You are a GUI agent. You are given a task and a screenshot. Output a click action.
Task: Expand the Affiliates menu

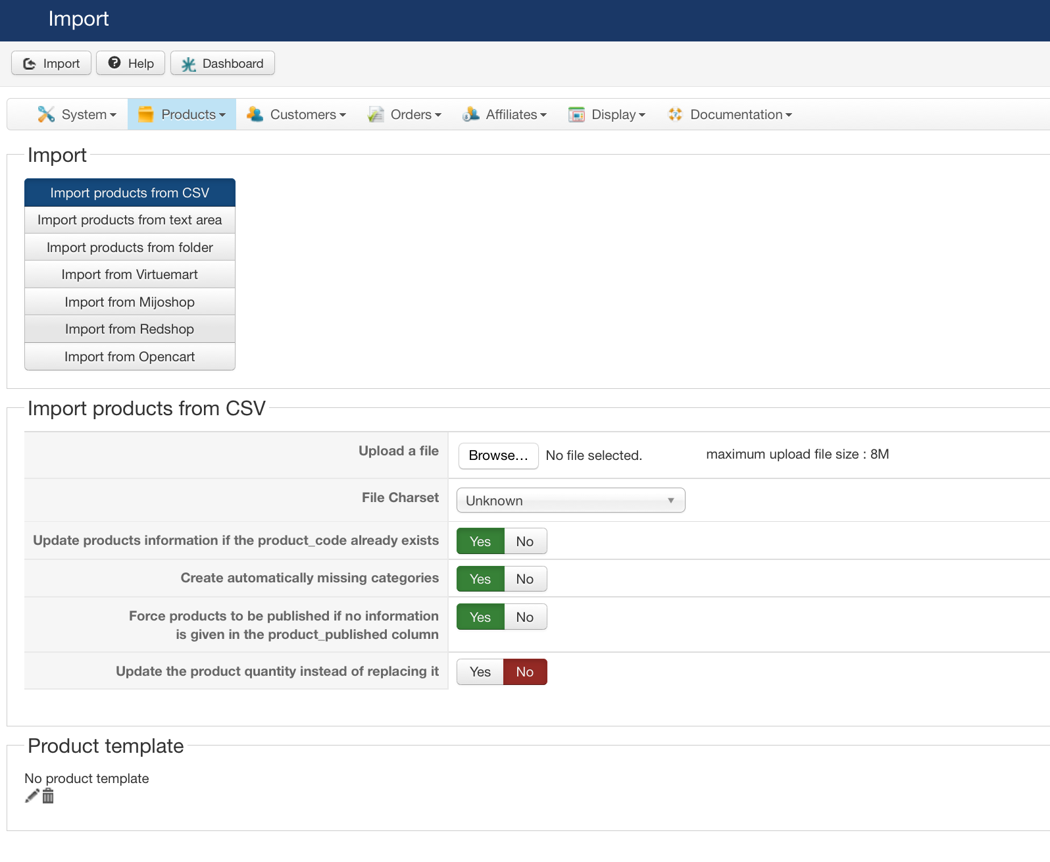505,114
